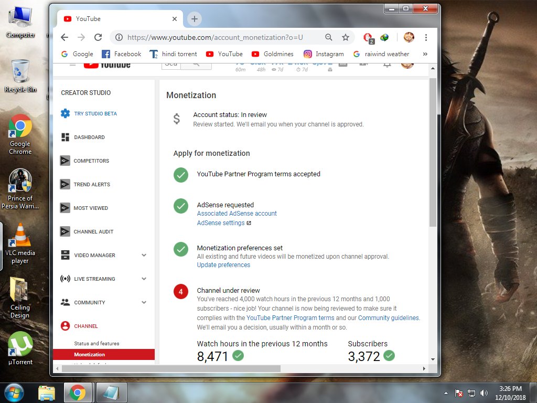Click the horizontal page scrollbar thumb
The width and height of the screenshot is (537, 403).
pyautogui.click(x=171, y=369)
